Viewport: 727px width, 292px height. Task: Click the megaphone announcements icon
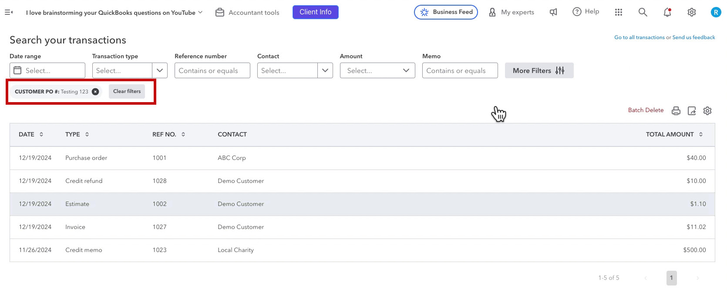pyautogui.click(x=553, y=12)
